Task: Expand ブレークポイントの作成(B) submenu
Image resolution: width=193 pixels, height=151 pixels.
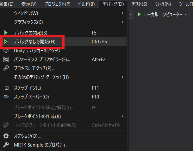Action: [x=64, y=116]
